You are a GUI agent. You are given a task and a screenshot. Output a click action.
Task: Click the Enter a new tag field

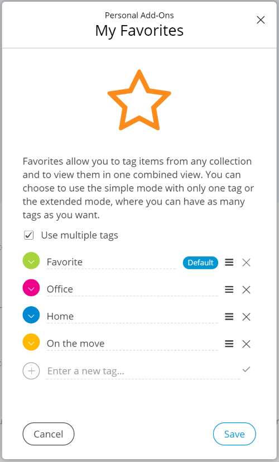pyautogui.click(x=143, y=371)
